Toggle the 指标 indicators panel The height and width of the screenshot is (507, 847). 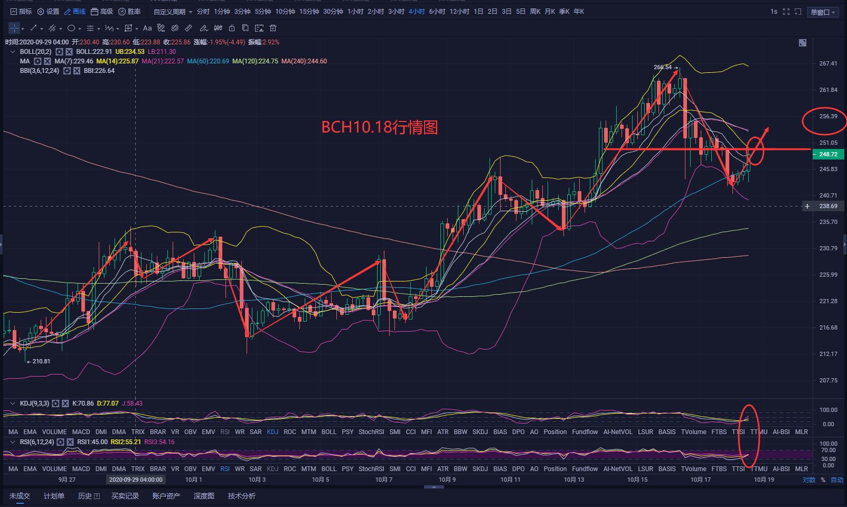pos(21,12)
